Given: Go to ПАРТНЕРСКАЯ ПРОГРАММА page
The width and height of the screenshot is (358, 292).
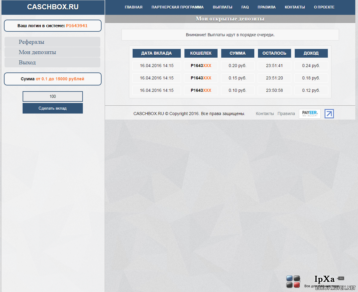Looking at the screenshot, I should pyautogui.click(x=177, y=7).
